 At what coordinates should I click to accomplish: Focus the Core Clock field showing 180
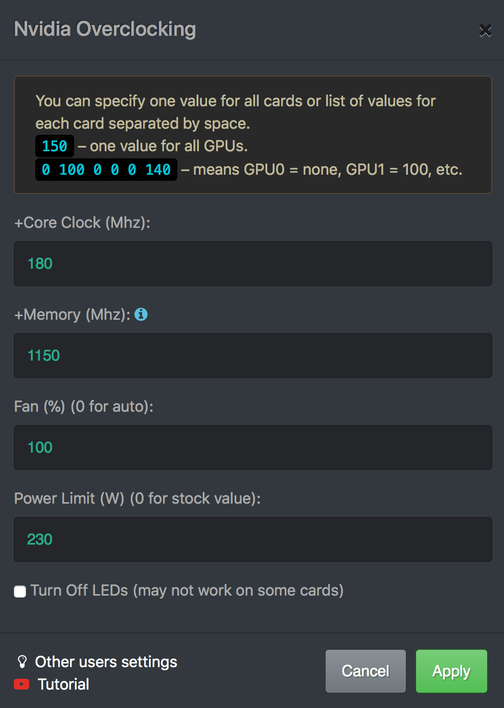click(253, 264)
